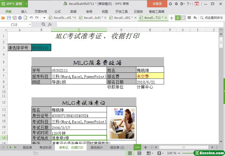Screen dimensions: 225x156
Task: Expand the quick access toolbar options arrow
Action: pyautogui.click(x=44, y=18)
